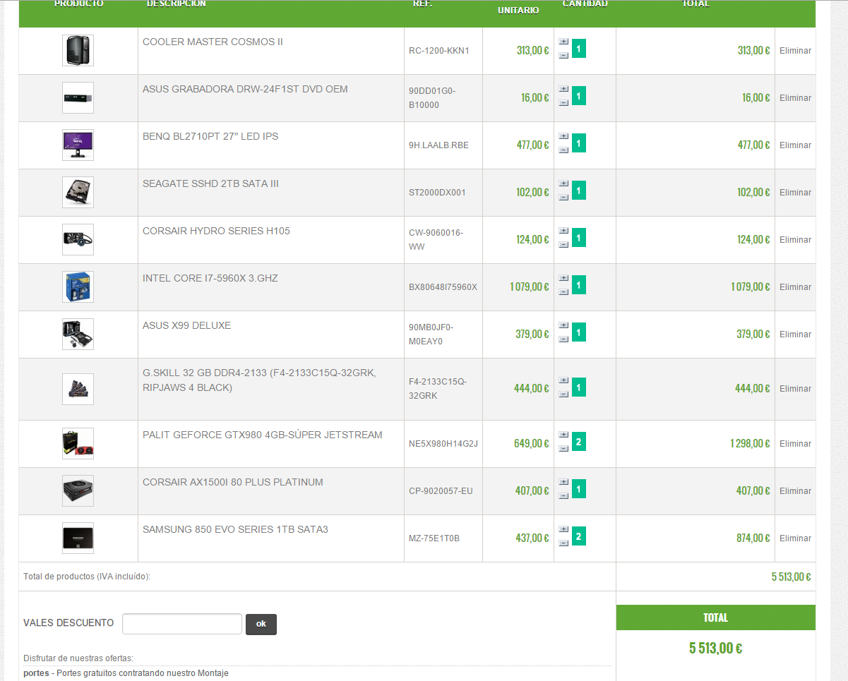Remove Cooler Master Cosmos II via Eliminar
848x681 pixels.
795,51
